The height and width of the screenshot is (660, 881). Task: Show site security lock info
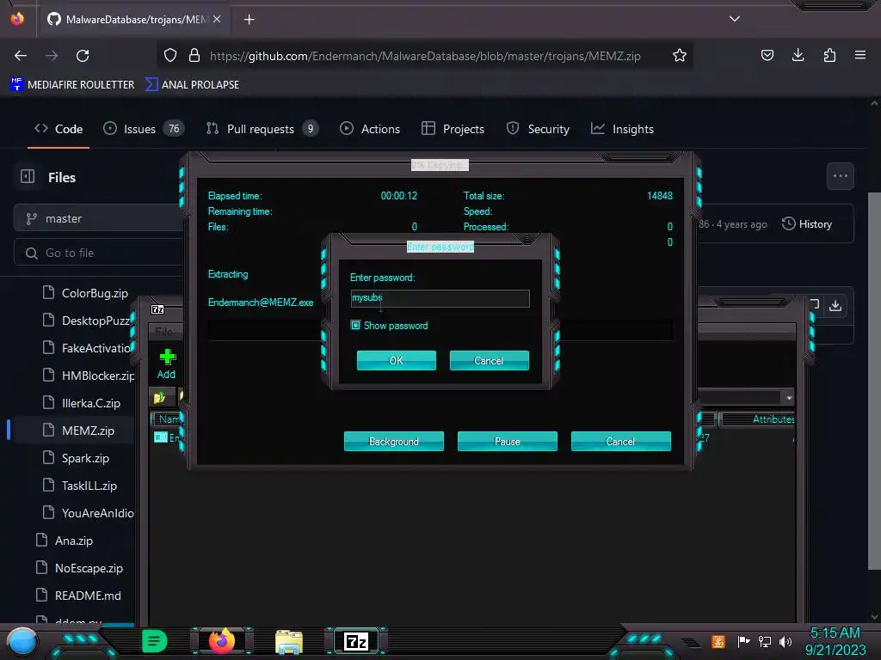click(x=194, y=56)
